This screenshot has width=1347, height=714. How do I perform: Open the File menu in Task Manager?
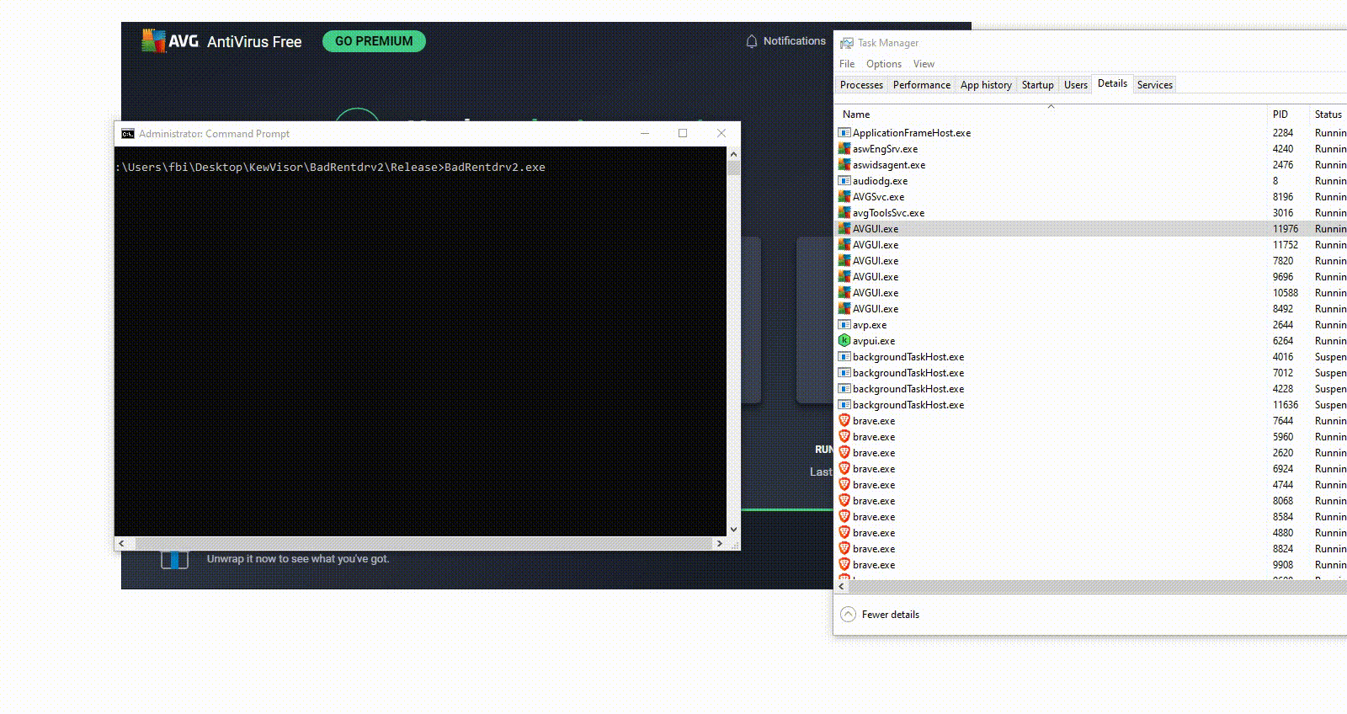pos(847,64)
